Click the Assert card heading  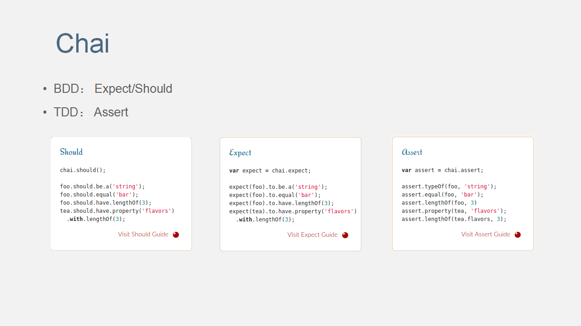[x=412, y=152]
